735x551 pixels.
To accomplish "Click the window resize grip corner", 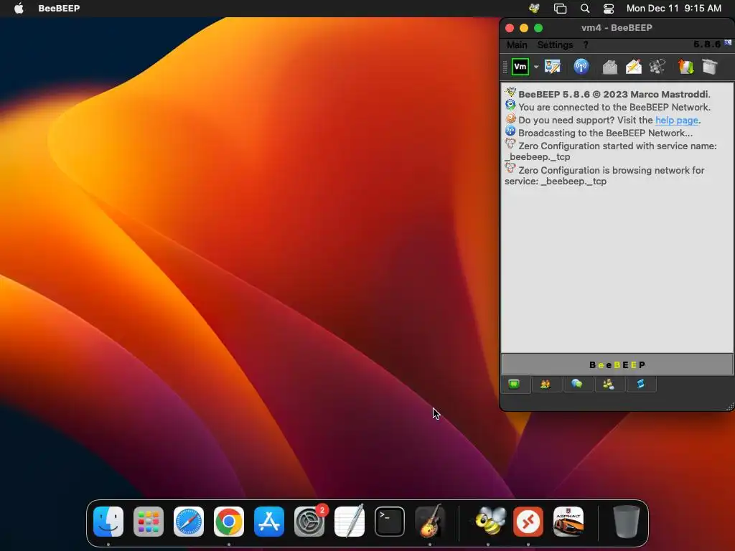I will coord(730,407).
